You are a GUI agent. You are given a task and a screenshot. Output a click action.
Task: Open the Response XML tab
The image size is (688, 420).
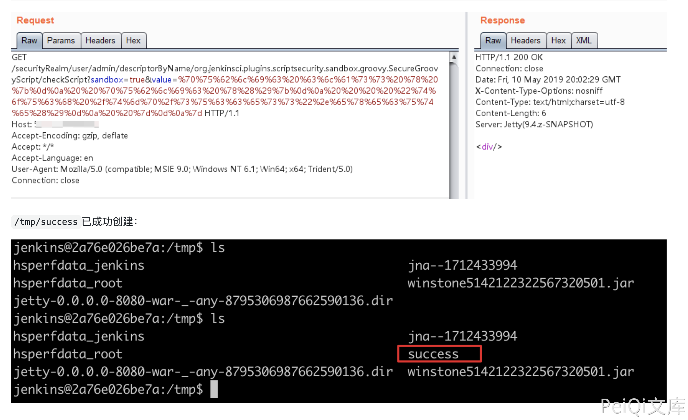point(584,40)
